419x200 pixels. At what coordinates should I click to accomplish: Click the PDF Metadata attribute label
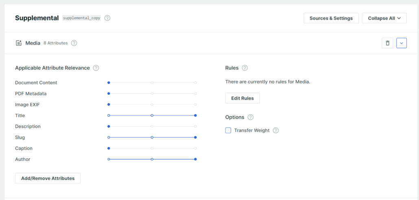coord(31,94)
